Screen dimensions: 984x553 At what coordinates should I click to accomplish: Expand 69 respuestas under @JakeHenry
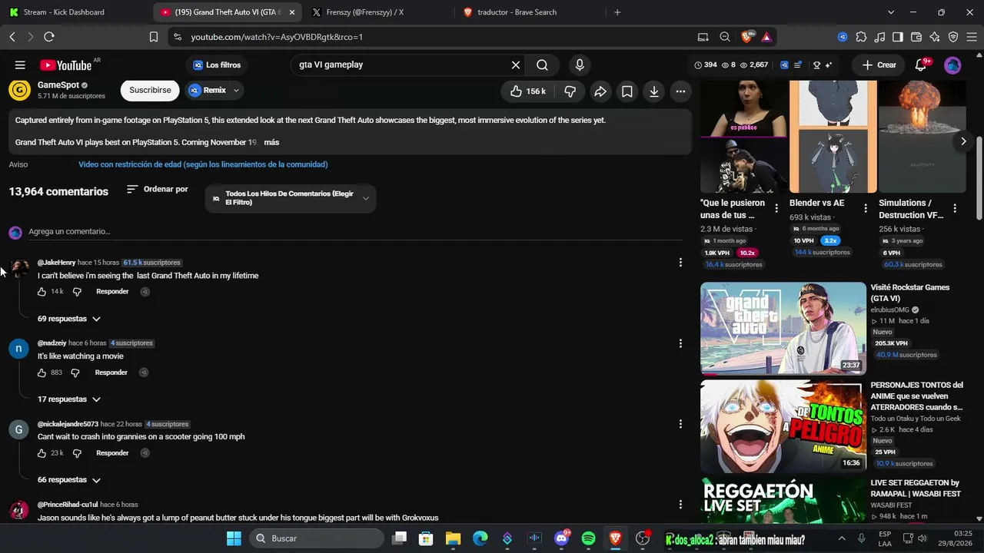[x=69, y=319]
